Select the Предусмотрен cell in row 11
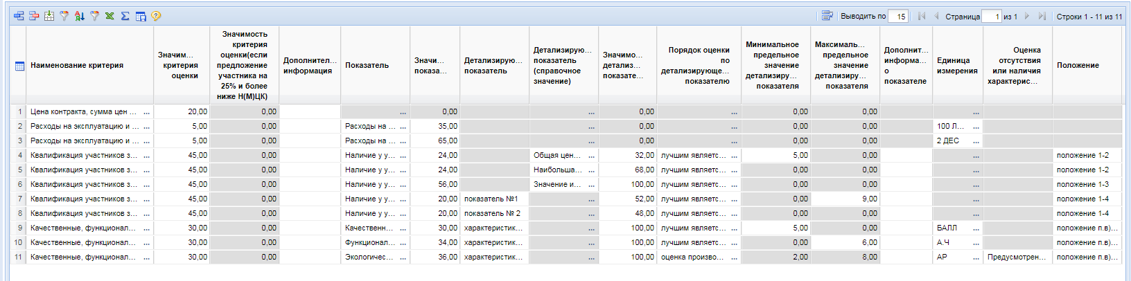1131x281 pixels. tap(1017, 257)
